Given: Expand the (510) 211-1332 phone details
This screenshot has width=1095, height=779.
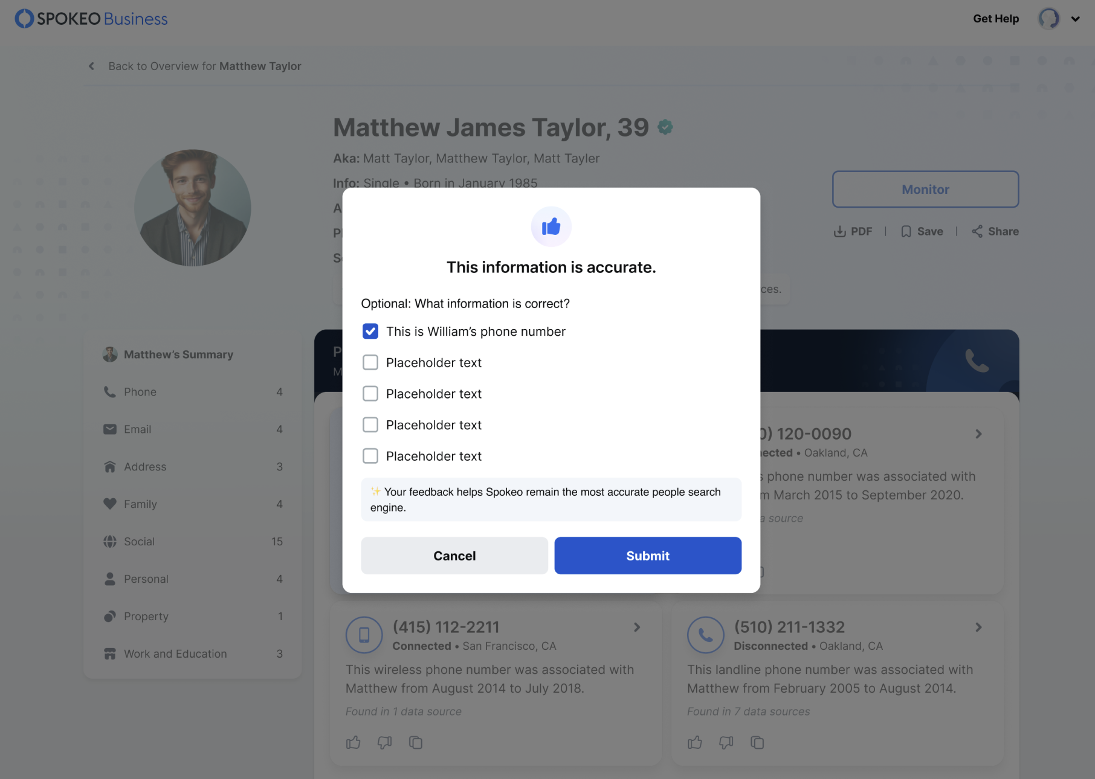Looking at the screenshot, I should pyautogui.click(x=978, y=627).
